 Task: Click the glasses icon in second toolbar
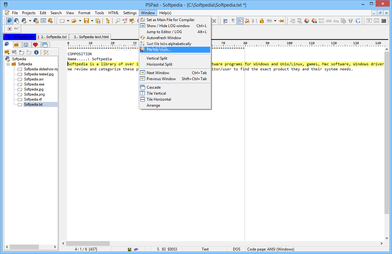click(16, 28)
